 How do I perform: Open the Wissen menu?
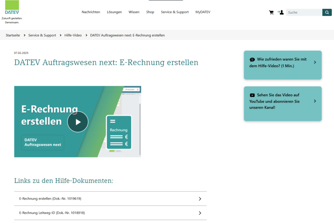click(x=134, y=12)
